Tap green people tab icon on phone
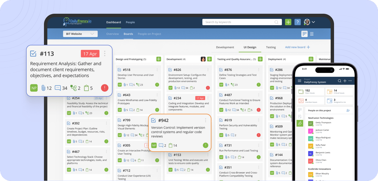Image resolution: width=378 pixels, height=181 pixels. (x=300, y=123)
